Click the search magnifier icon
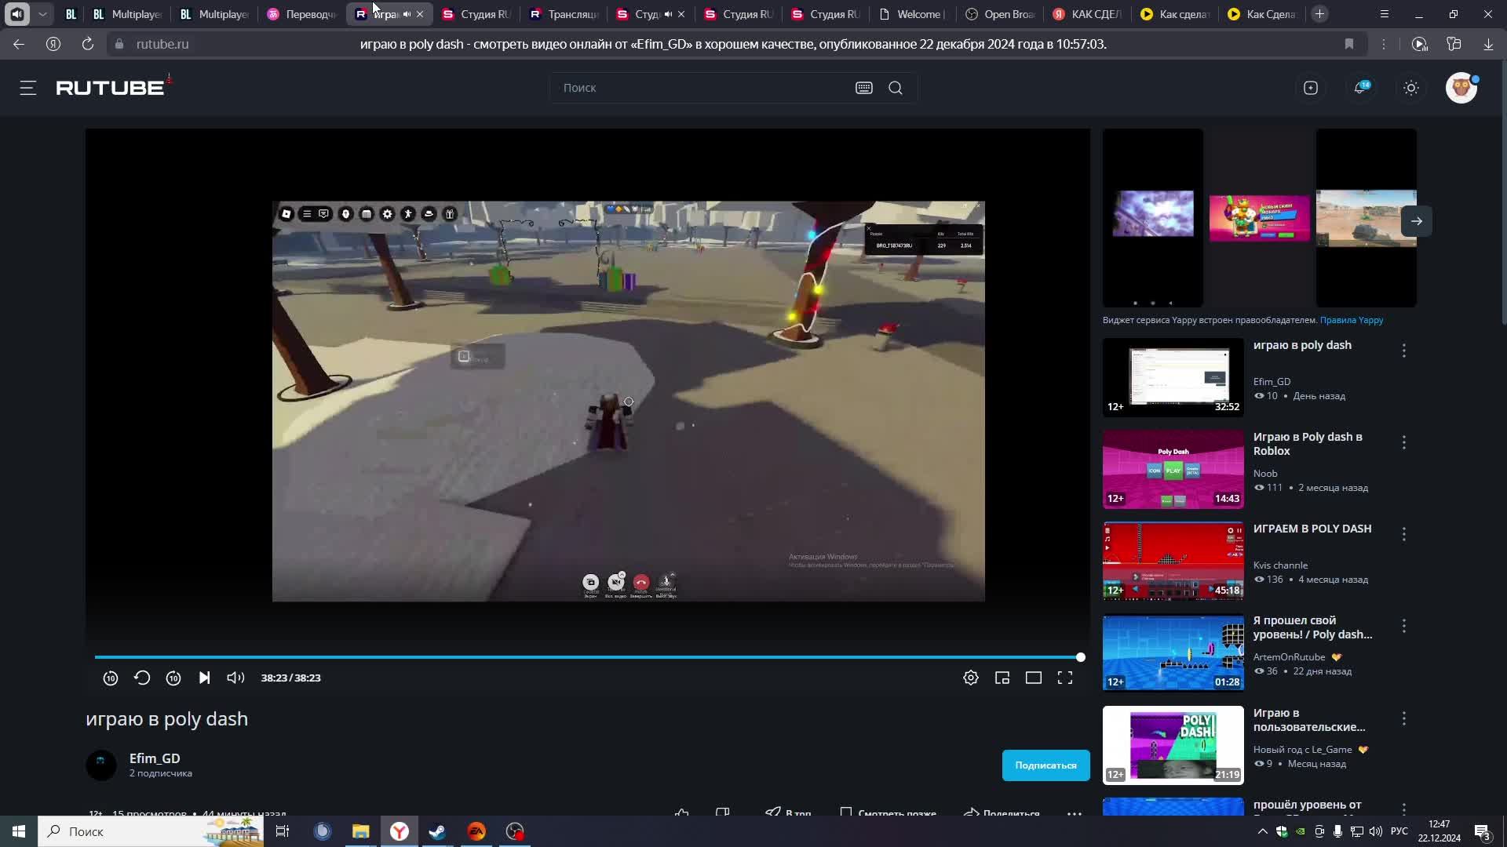Viewport: 1507px width, 847px height. [896, 88]
